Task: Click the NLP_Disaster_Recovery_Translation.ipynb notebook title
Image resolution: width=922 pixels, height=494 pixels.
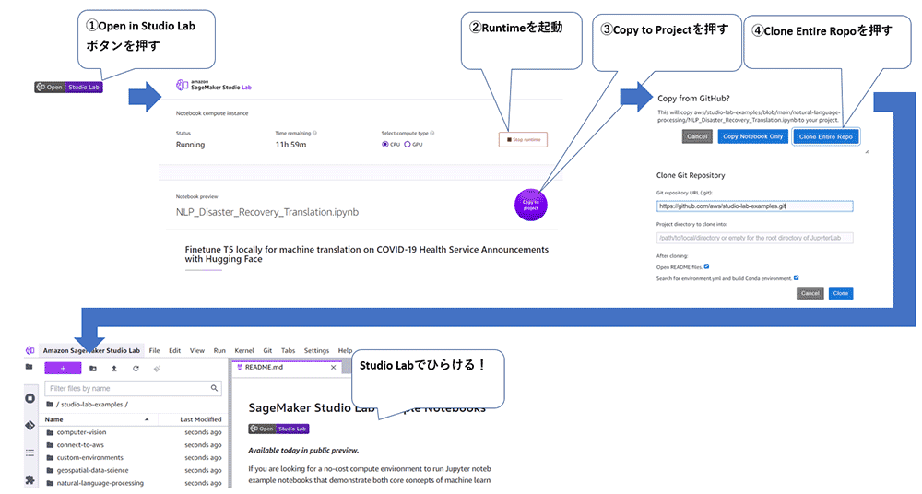Action: 267,212
